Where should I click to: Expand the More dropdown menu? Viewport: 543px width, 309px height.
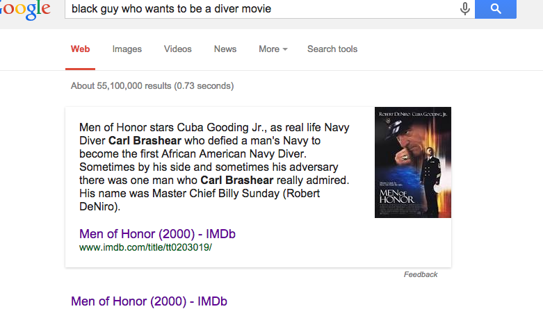[273, 49]
